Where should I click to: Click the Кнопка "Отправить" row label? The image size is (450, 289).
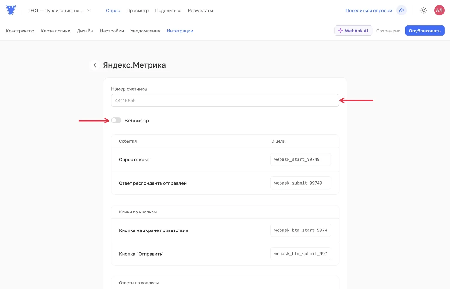[141, 254]
